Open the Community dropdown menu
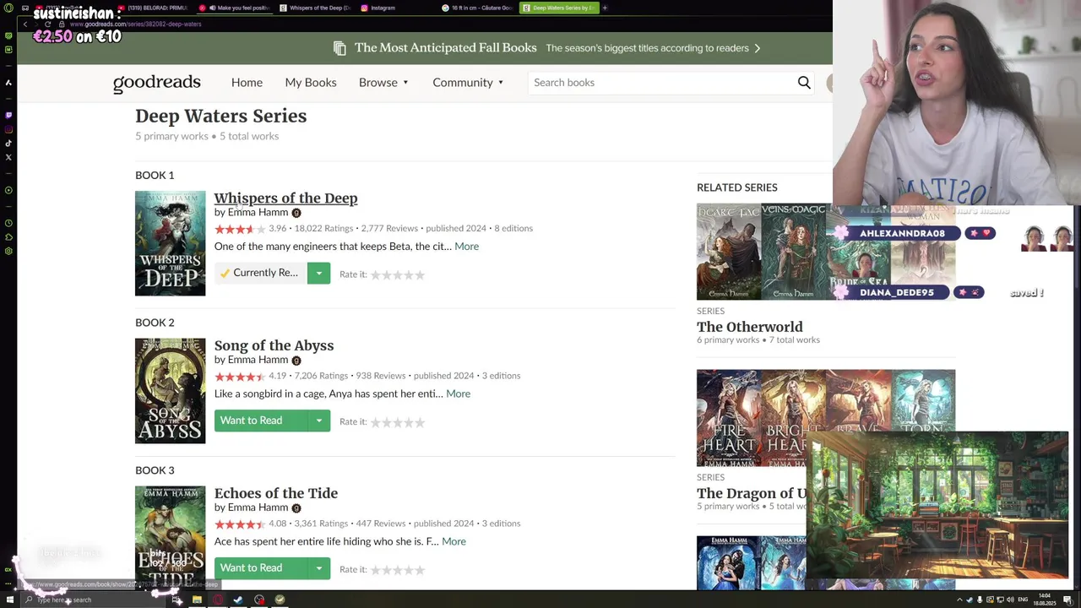Viewport: 1081px width, 608px height. click(x=468, y=83)
